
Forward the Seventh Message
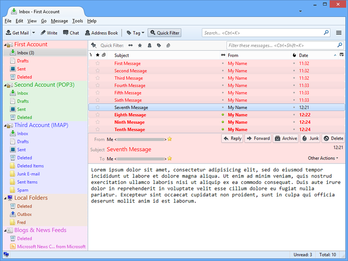[x=258, y=138]
